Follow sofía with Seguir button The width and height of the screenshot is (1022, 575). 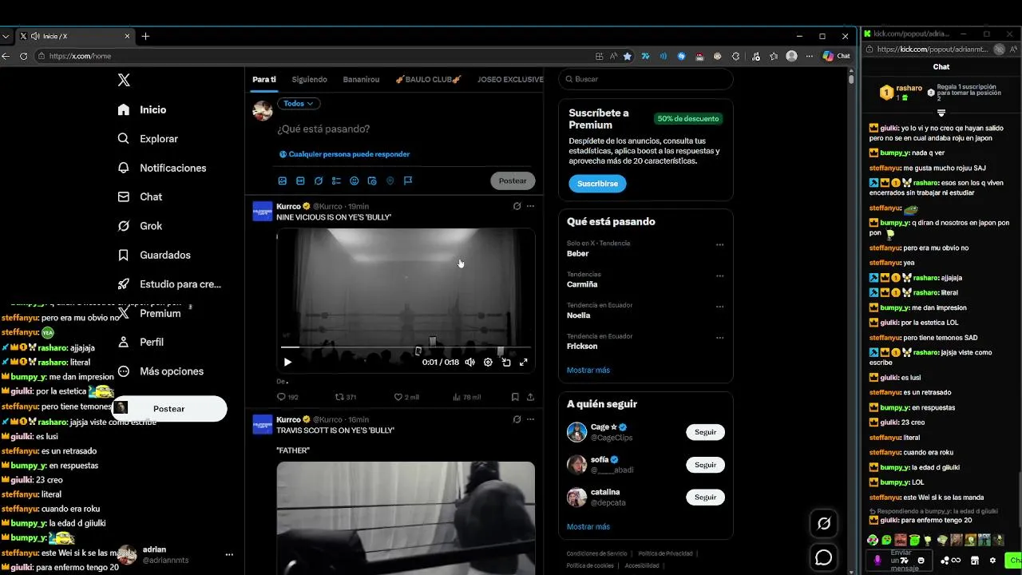[x=705, y=465]
